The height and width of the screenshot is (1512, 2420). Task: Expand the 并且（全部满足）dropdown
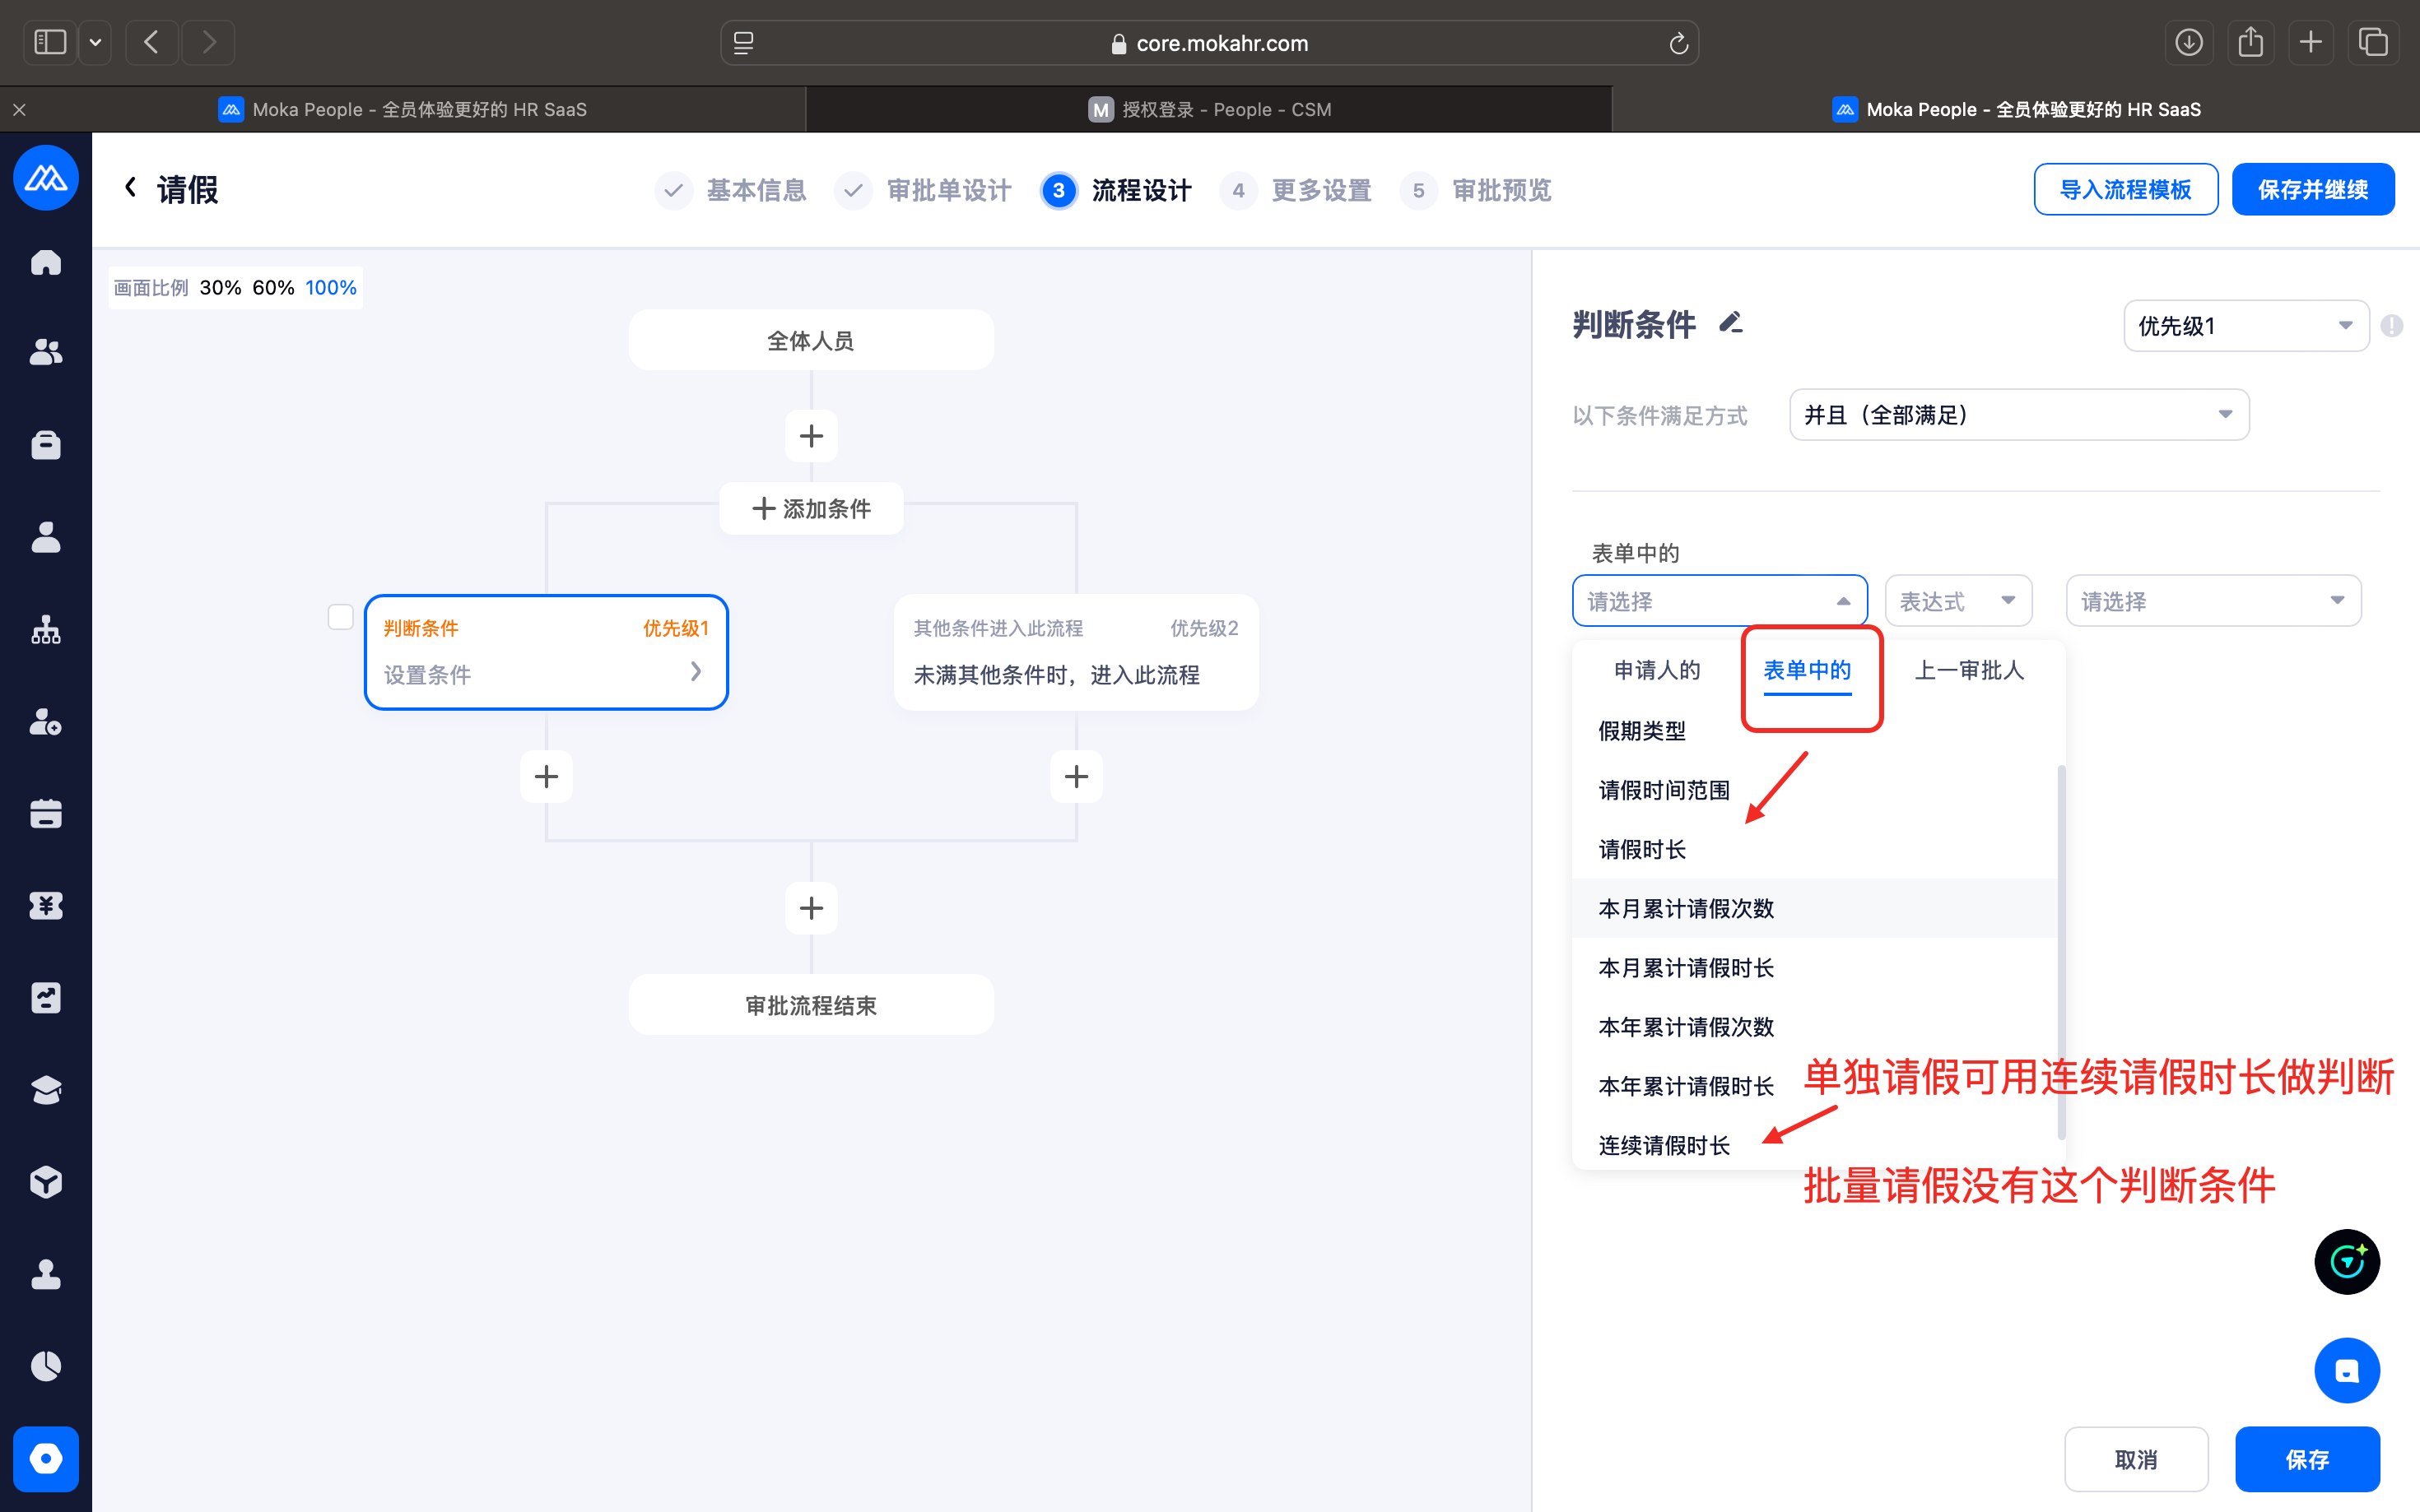click(2017, 415)
